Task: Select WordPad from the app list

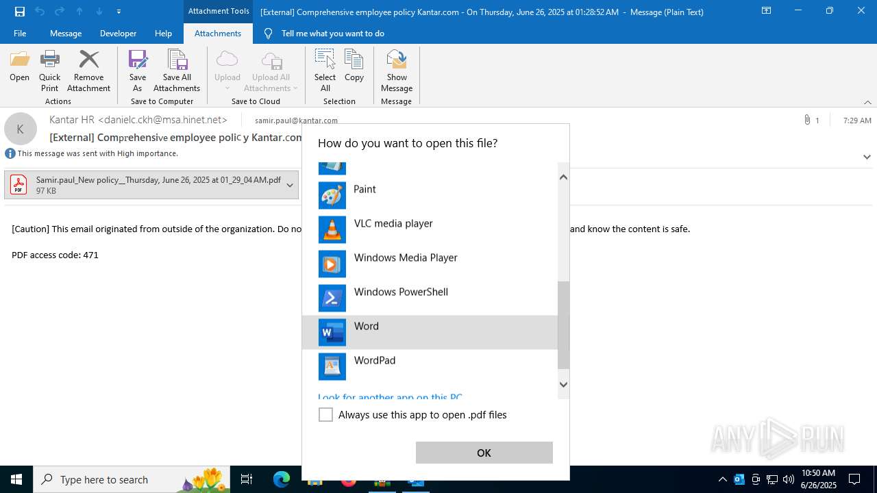Action: 430,366
